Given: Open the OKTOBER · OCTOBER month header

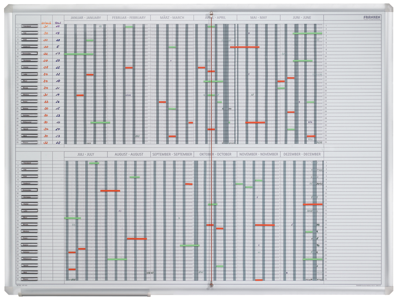Looking at the screenshot, I should [x=216, y=154].
